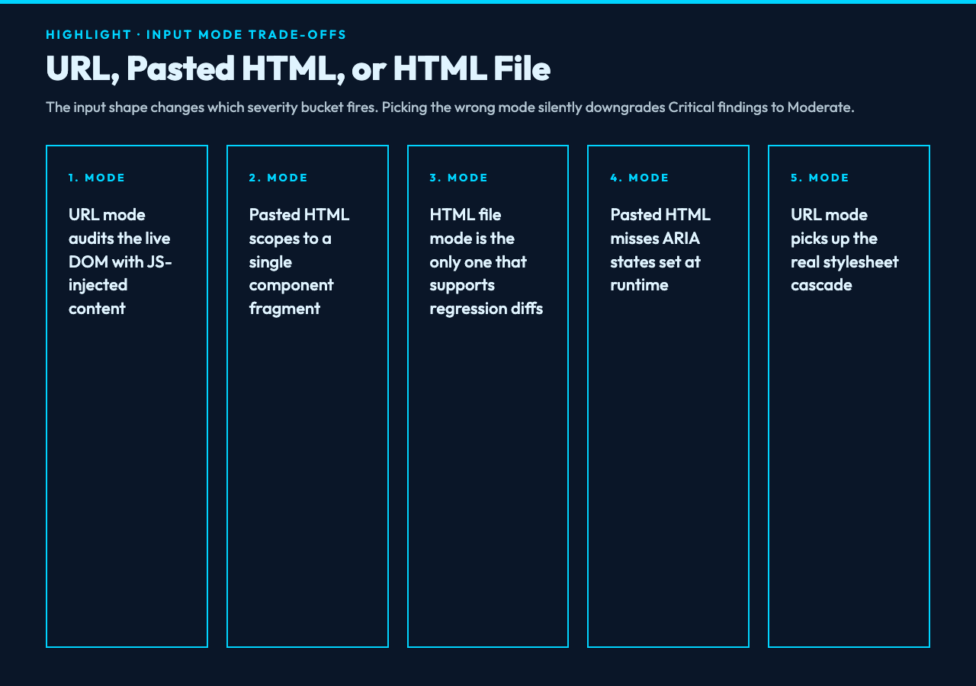Select 'URL mode audits the live DOM' text
Viewport: 976px width, 686px height.
[120, 261]
